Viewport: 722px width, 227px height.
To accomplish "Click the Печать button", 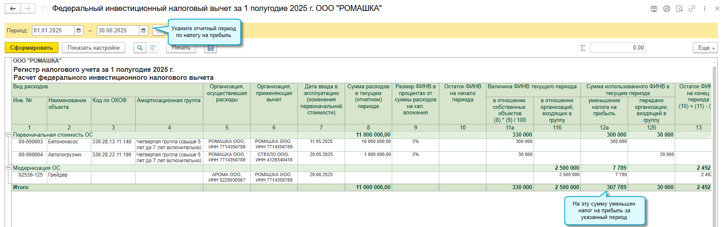I will pyautogui.click(x=181, y=48).
